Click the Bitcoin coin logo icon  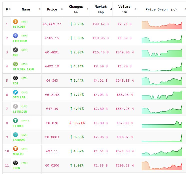pos(15,22)
